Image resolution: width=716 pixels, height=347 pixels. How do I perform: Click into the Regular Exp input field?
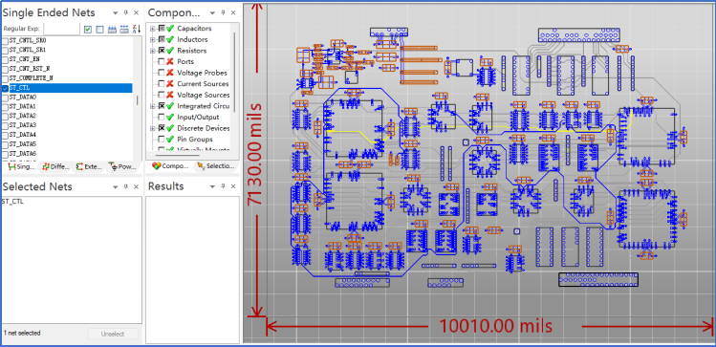click(61, 29)
